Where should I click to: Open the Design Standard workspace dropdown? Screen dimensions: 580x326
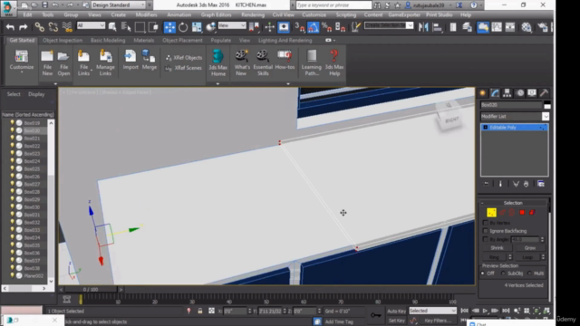click(119, 5)
